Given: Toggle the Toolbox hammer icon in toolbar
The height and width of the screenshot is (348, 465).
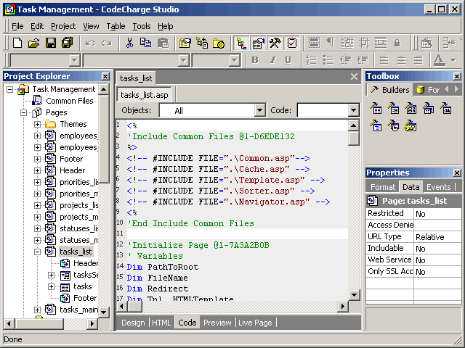Looking at the screenshot, I should [275, 43].
